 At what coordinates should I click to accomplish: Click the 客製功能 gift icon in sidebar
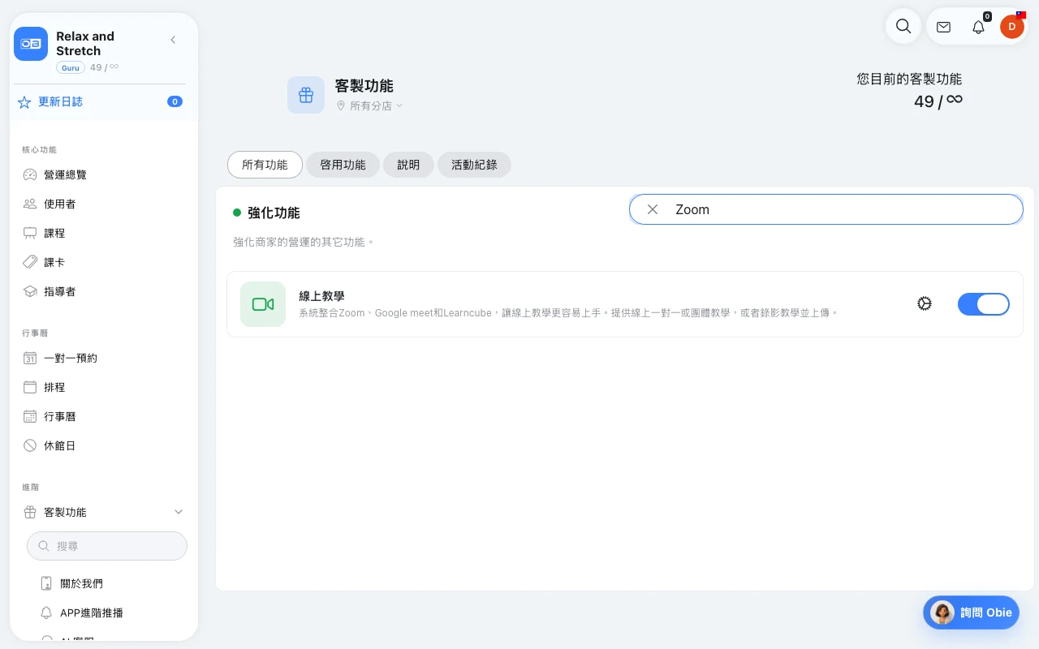30,512
